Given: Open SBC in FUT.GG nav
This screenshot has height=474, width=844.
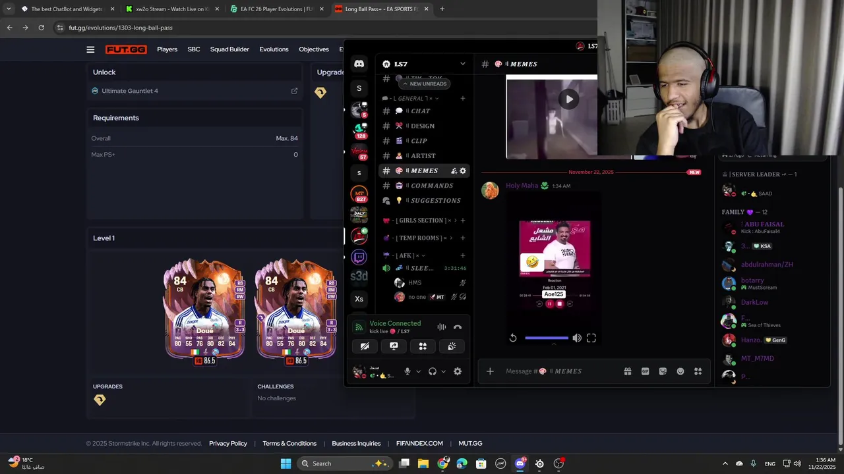Looking at the screenshot, I should pos(194,49).
